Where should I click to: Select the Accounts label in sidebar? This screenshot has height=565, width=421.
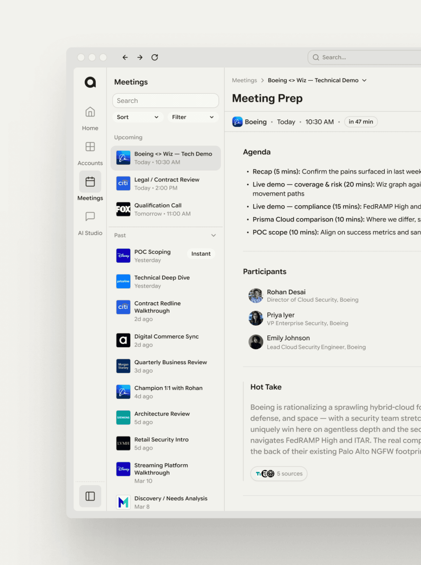click(90, 163)
